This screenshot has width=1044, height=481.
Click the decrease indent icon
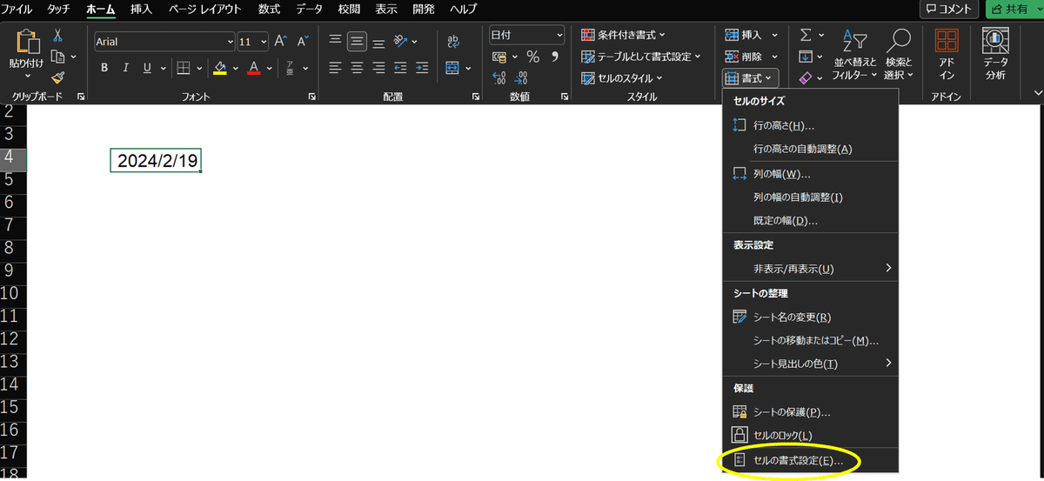401,68
